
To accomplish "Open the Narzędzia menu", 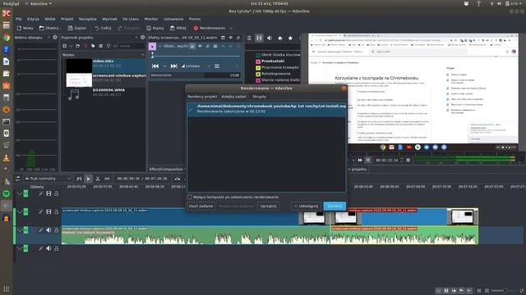I will point(88,19).
